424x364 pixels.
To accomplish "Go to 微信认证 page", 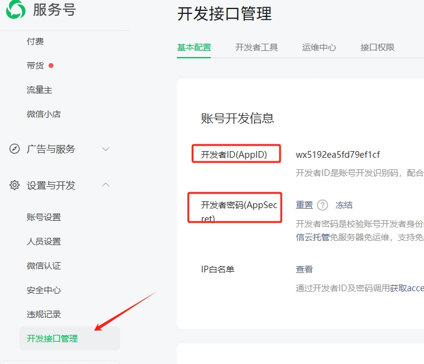I will (x=44, y=266).
